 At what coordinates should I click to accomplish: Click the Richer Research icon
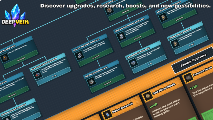pyautogui.click(x=107, y=114)
